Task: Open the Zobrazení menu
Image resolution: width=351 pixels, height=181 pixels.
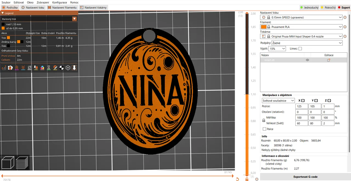Action: click(43, 2)
